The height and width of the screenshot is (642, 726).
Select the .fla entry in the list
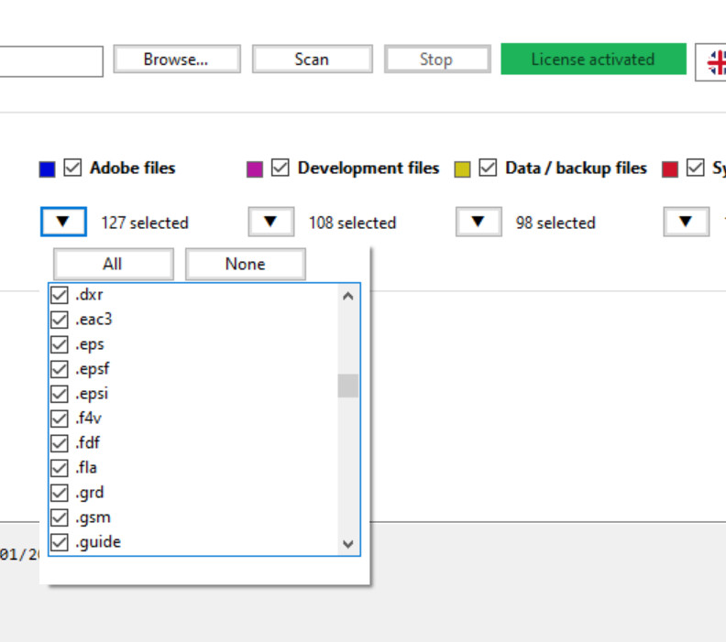[x=86, y=468]
